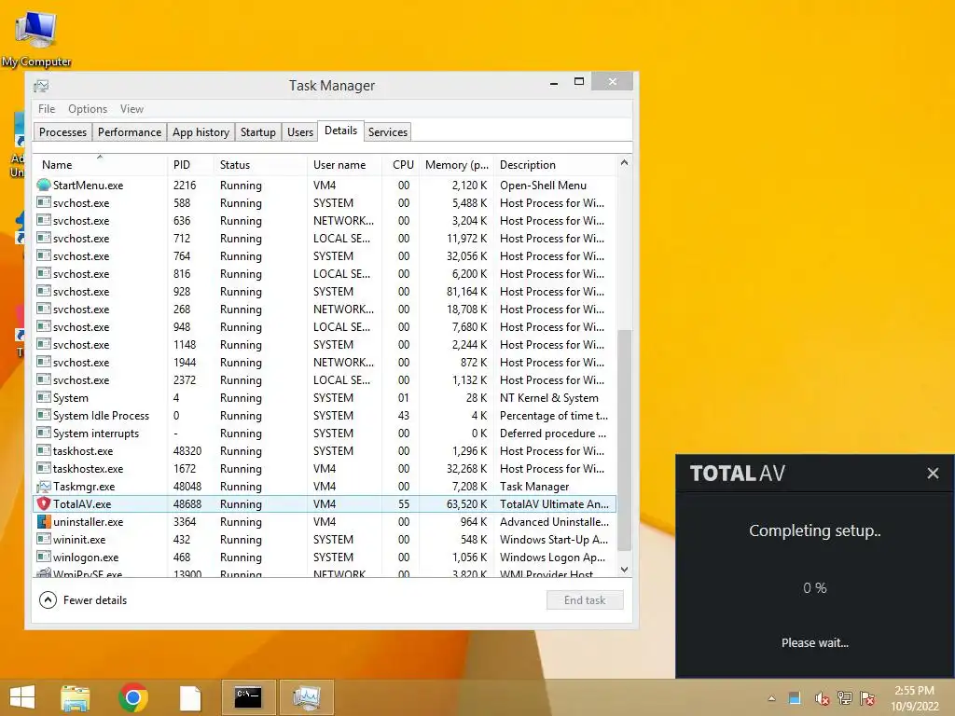Viewport: 955px width, 716px height.
Task: Click the scrollbar down arrow
Action: [624, 570]
